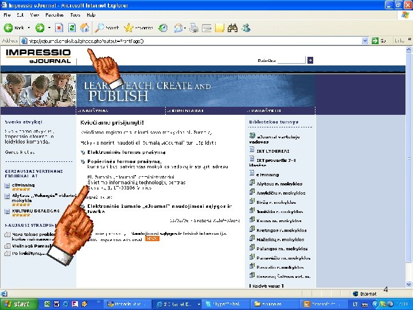The height and width of the screenshot is (310, 413).
Task: Click the orange RSS badge
Action: pyautogui.click(x=152, y=239)
